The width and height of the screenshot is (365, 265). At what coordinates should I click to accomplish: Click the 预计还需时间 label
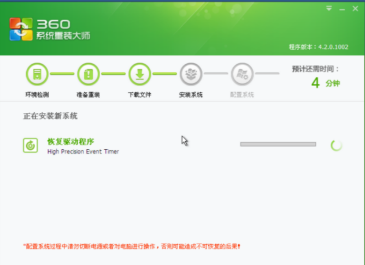tap(316, 69)
